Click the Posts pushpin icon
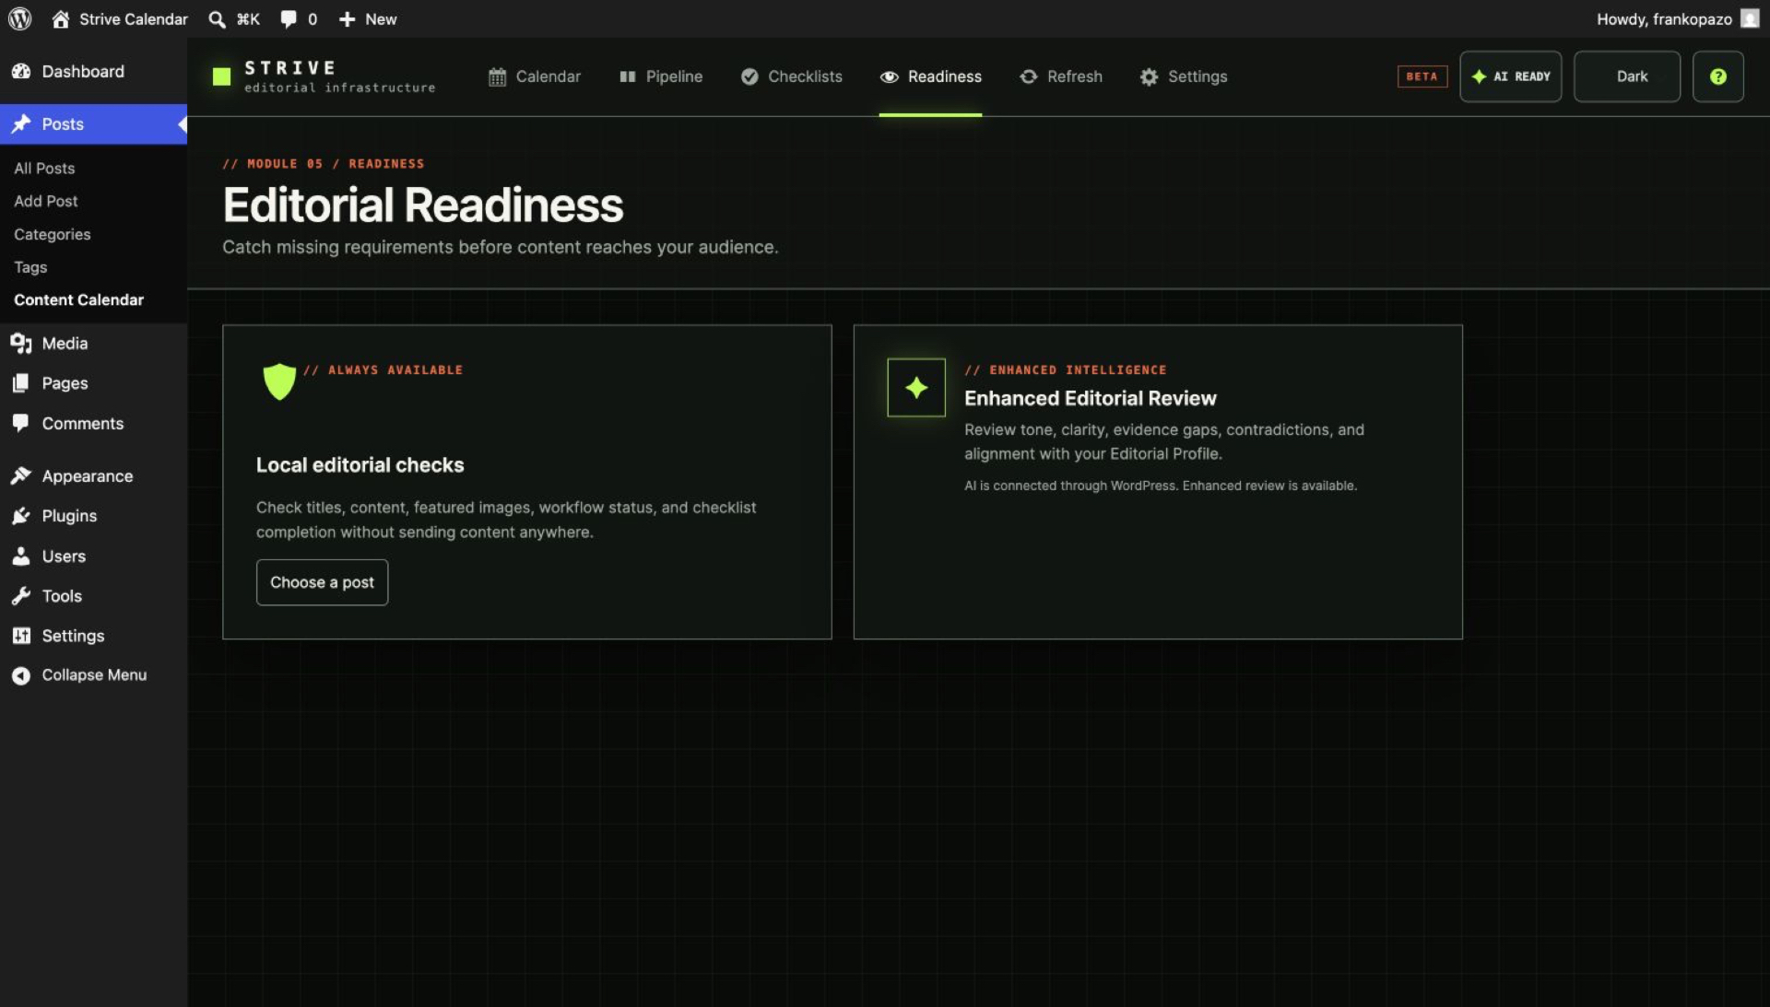The height and width of the screenshot is (1007, 1770). (21, 123)
